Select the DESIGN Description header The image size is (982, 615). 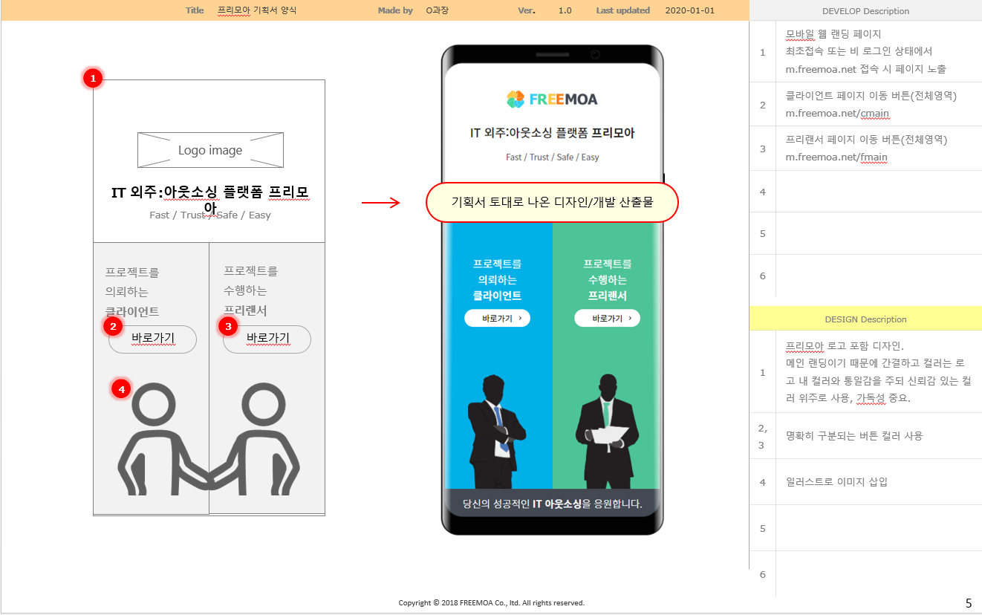[x=865, y=319]
